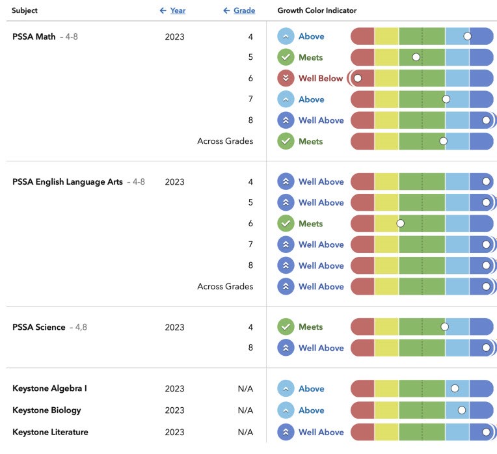This screenshot has width=497, height=454.
Task: Click the Above icon for PSSA Math grade 7
Action: [x=286, y=100]
